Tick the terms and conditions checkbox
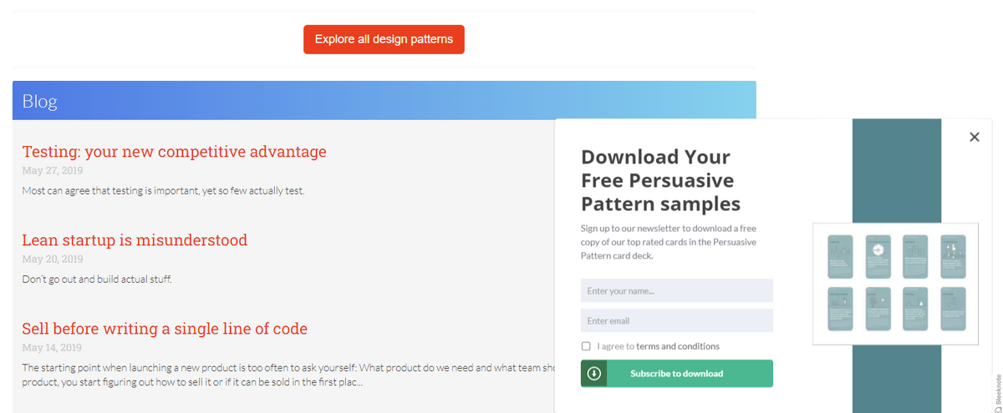Viewport: 1003px width, 413px height. click(586, 346)
